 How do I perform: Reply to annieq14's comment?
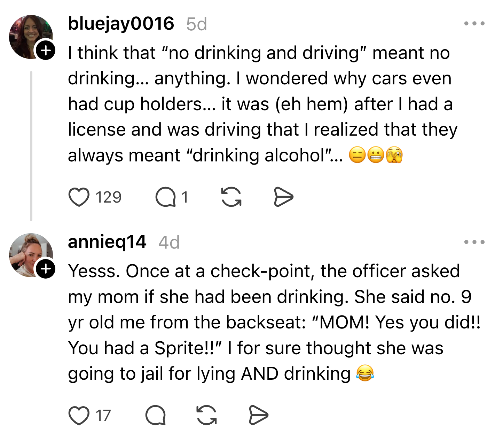[155, 415]
